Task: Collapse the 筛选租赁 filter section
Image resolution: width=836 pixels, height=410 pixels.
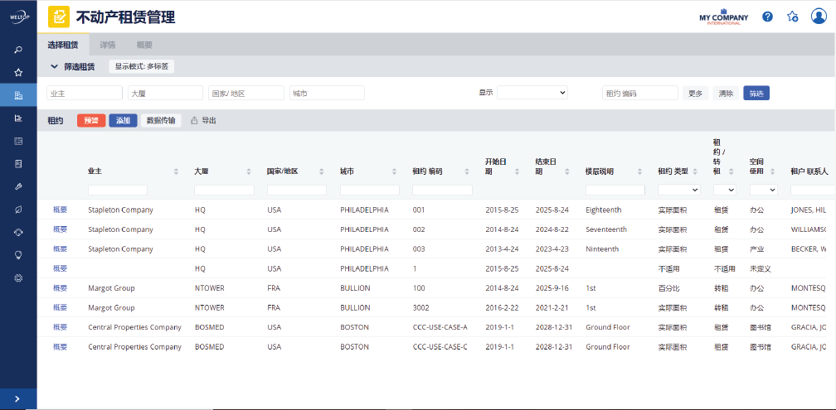Action: point(55,66)
